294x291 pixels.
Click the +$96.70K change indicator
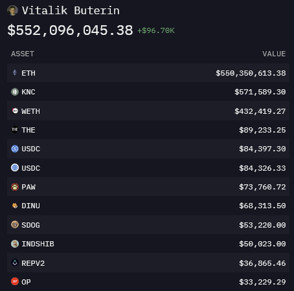click(x=156, y=30)
